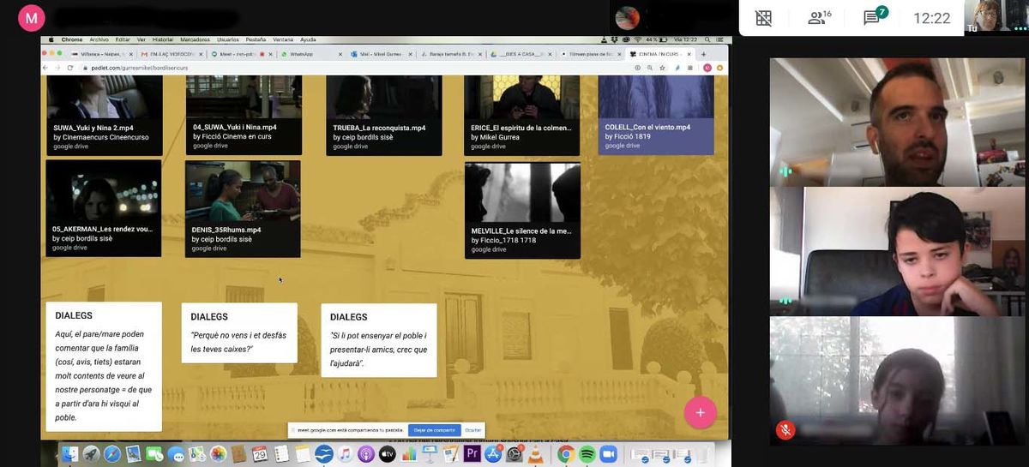Open the Ventana menu
This screenshot has height=467, width=1029.
(x=283, y=39)
